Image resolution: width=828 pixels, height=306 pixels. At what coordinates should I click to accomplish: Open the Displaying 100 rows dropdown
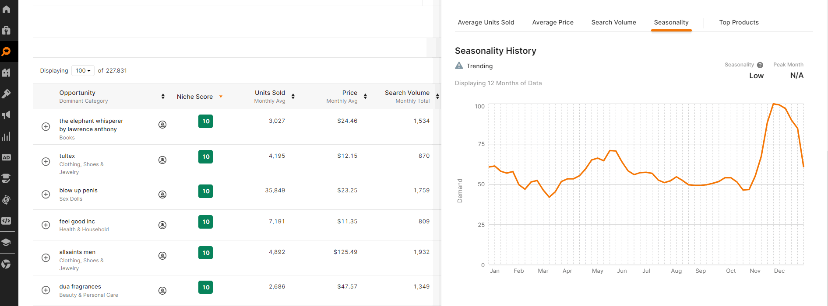click(83, 70)
